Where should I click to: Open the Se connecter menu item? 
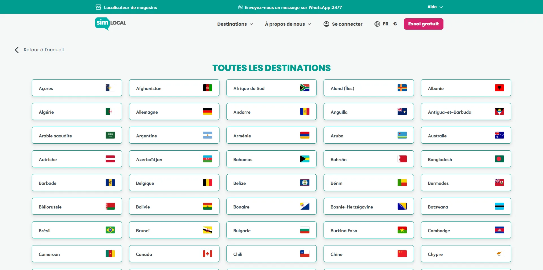coord(347,24)
